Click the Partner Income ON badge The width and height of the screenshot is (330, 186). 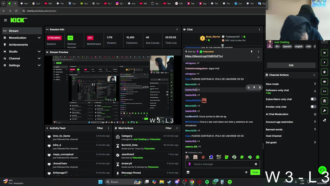point(70,38)
